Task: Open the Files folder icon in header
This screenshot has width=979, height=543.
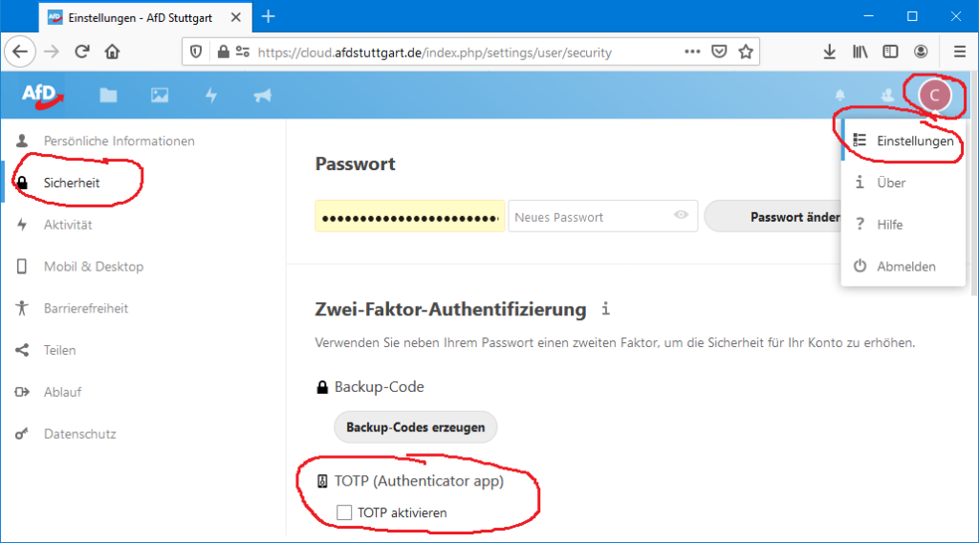Action: click(108, 95)
